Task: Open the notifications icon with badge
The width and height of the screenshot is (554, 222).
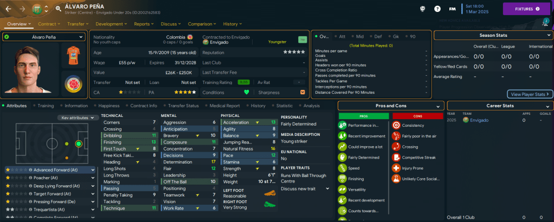Action: (545, 23)
